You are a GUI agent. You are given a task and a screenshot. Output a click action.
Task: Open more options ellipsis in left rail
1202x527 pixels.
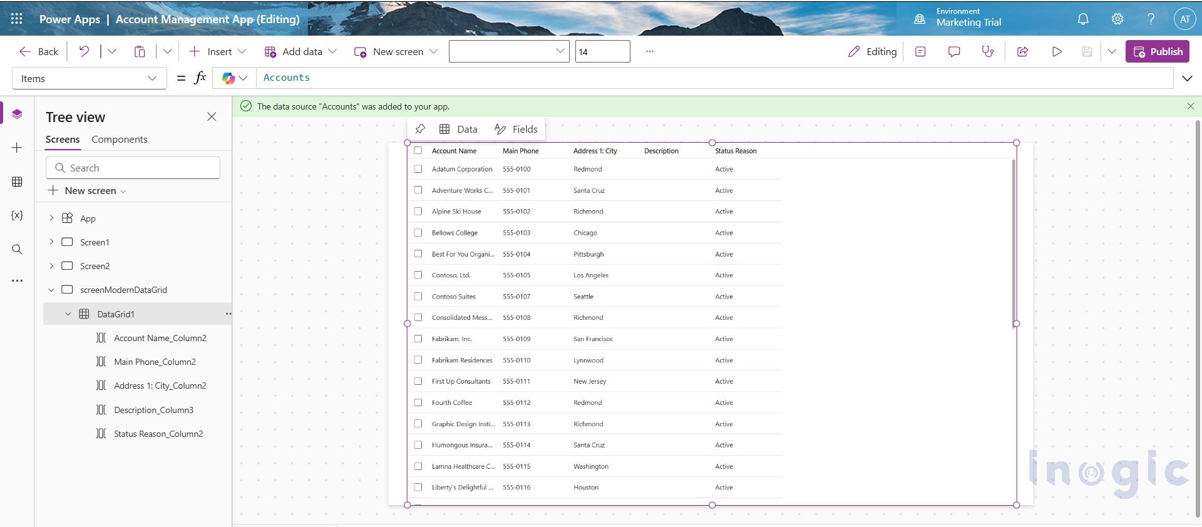coord(17,281)
